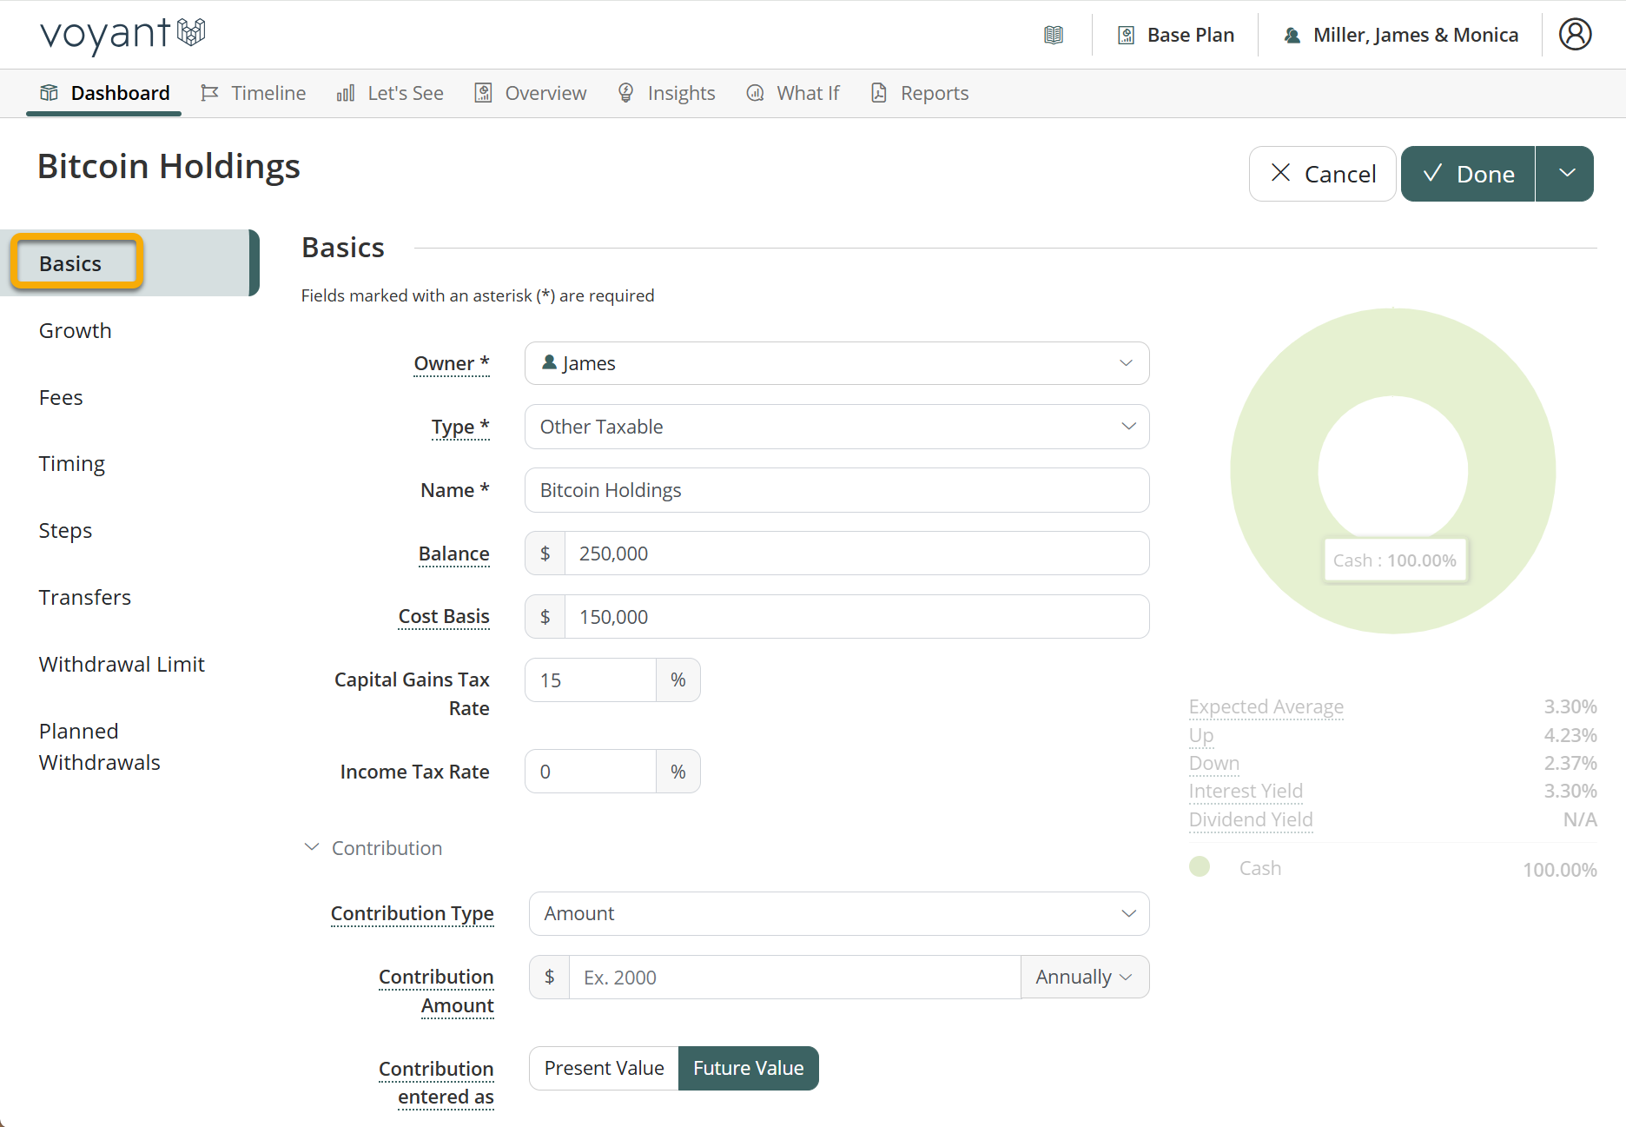Image resolution: width=1626 pixels, height=1127 pixels.
Task: Click the Done button
Action: click(1468, 174)
